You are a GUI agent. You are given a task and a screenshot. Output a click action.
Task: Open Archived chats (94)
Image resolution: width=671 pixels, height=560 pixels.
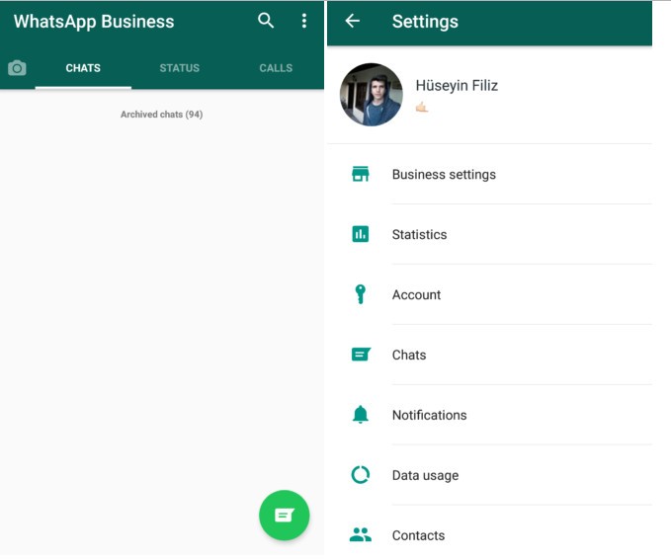[x=162, y=115]
